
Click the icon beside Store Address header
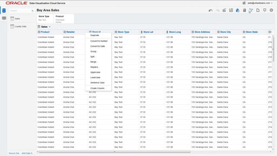click(x=193, y=32)
